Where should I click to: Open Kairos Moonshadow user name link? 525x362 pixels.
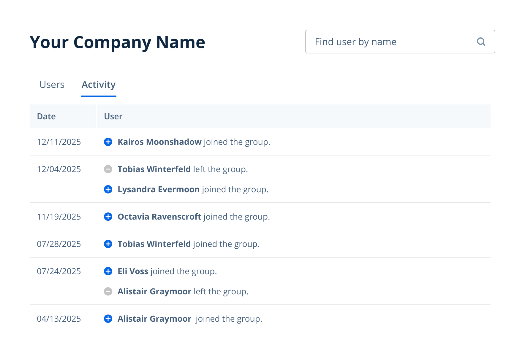[x=159, y=142]
